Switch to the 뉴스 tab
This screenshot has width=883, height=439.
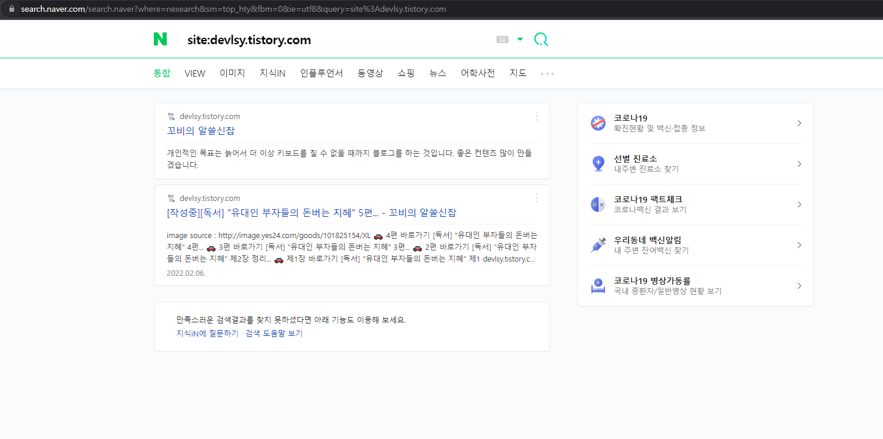[438, 73]
